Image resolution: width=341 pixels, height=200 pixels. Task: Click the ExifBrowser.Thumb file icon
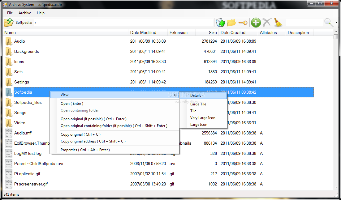pos(9,143)
